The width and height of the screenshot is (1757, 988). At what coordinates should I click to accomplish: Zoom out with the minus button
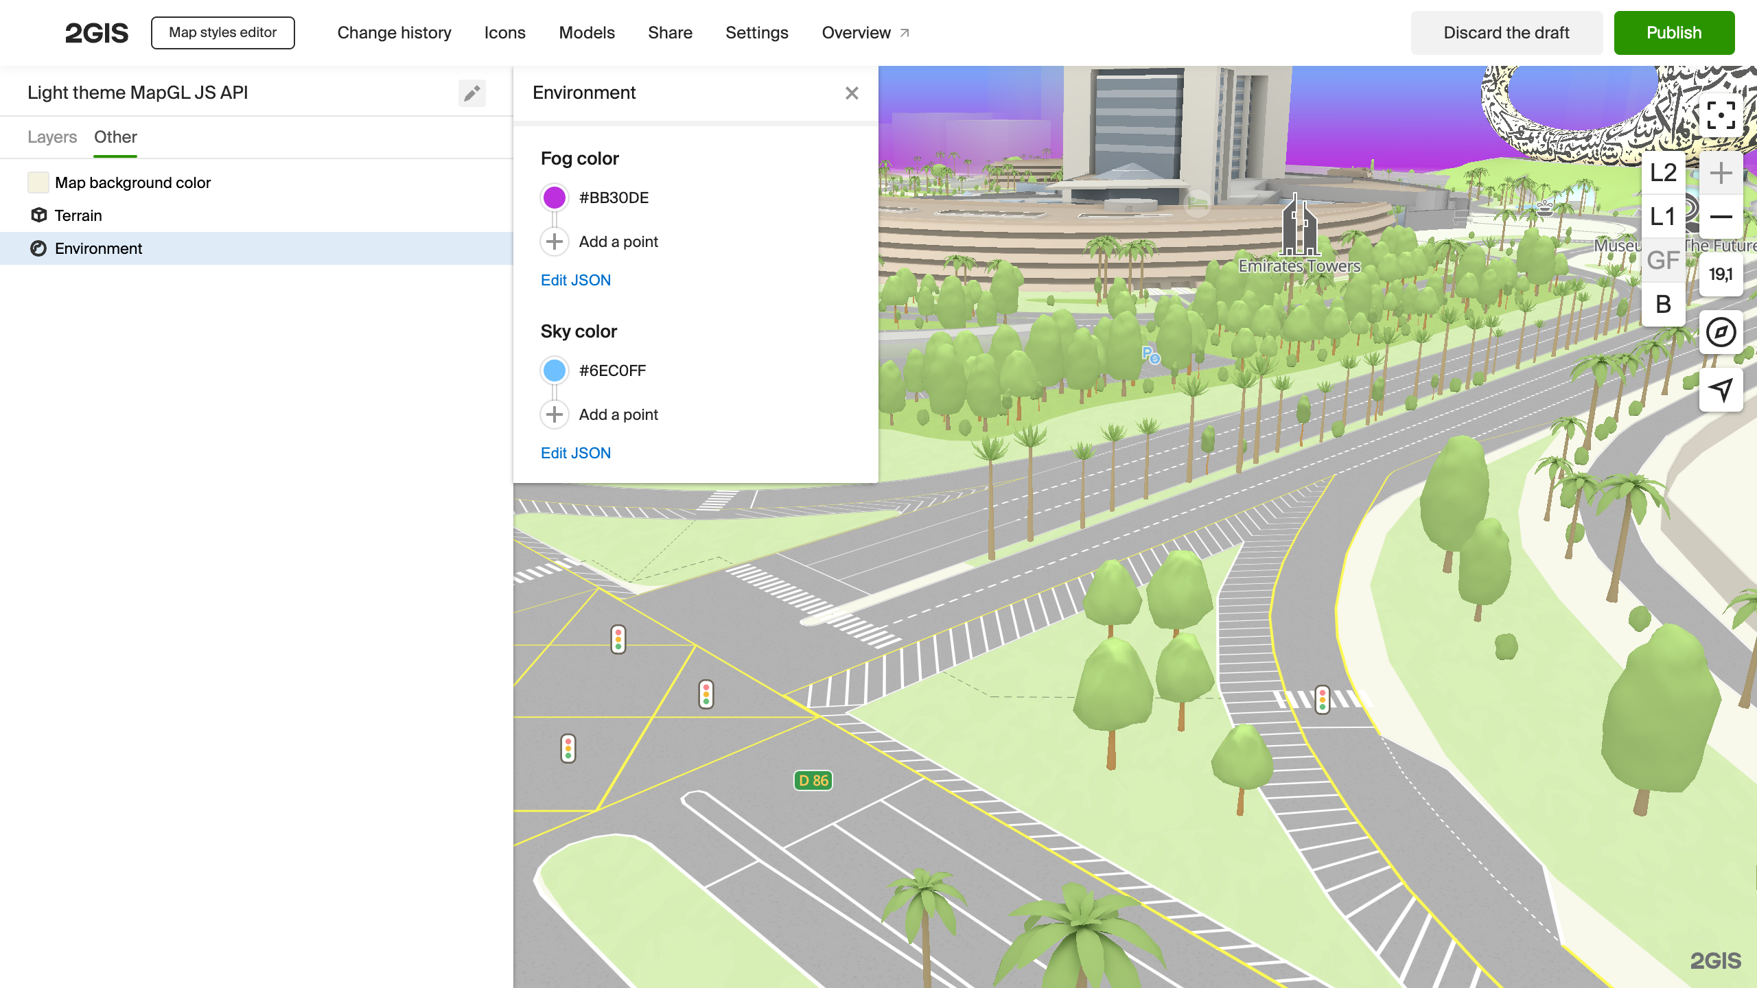pyautogui.click(x=1721, y=217)
